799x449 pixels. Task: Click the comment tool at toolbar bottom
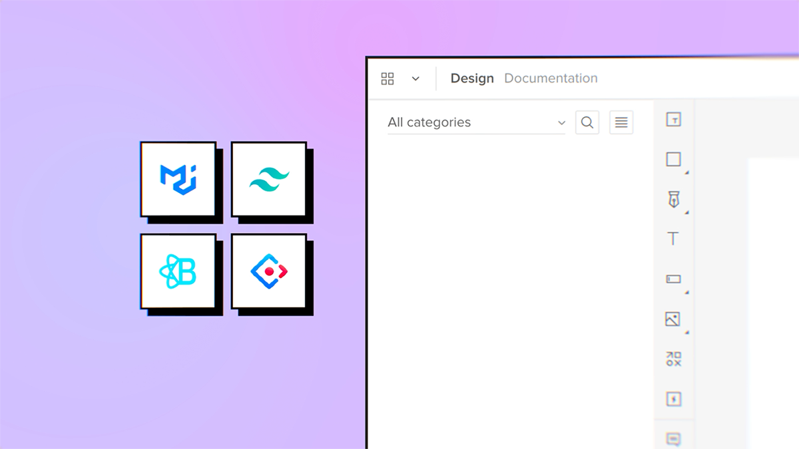pos(674,439)
